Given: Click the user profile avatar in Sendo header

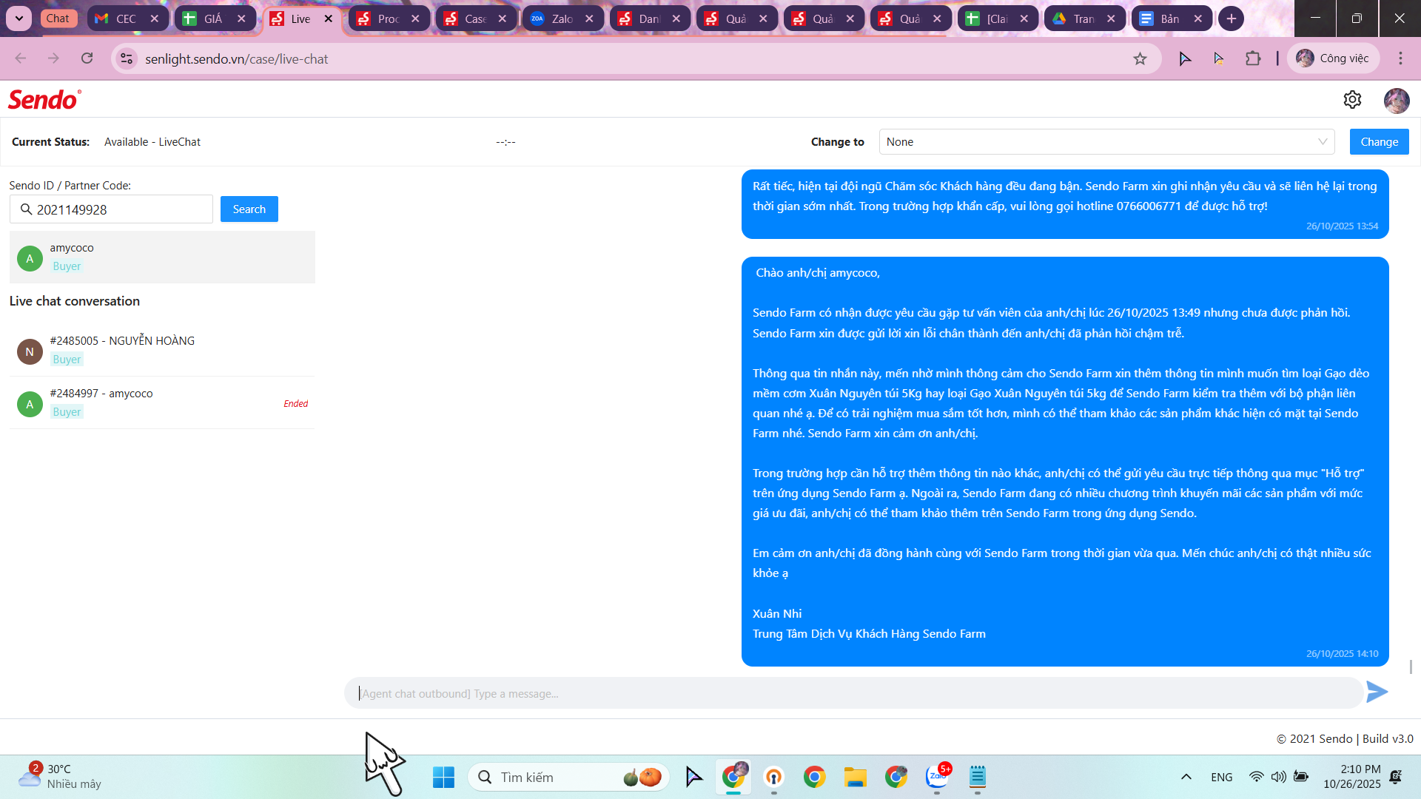Looking at the screenshot, I should tap(1396, 101).
